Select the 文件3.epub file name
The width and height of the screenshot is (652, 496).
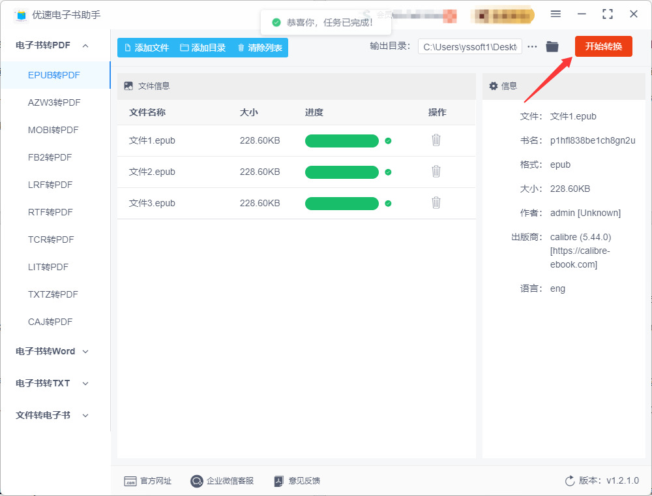tap(152, 203)
